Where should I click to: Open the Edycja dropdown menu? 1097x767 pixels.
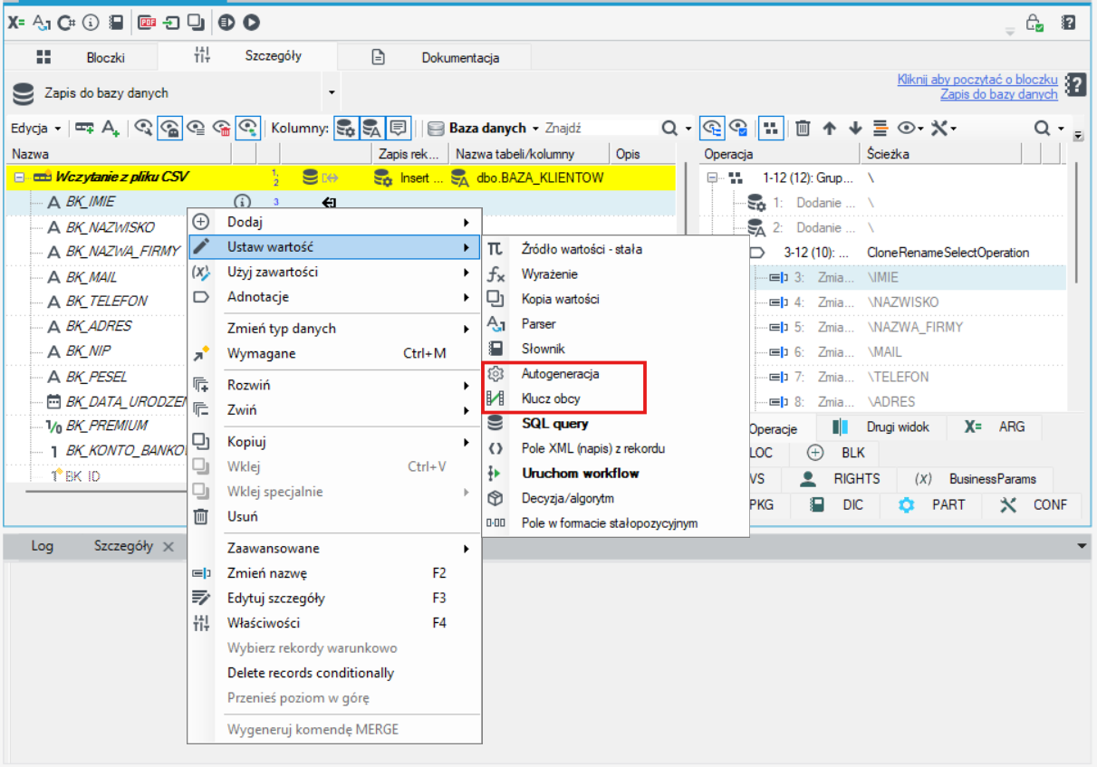click(x=36, y=129)
